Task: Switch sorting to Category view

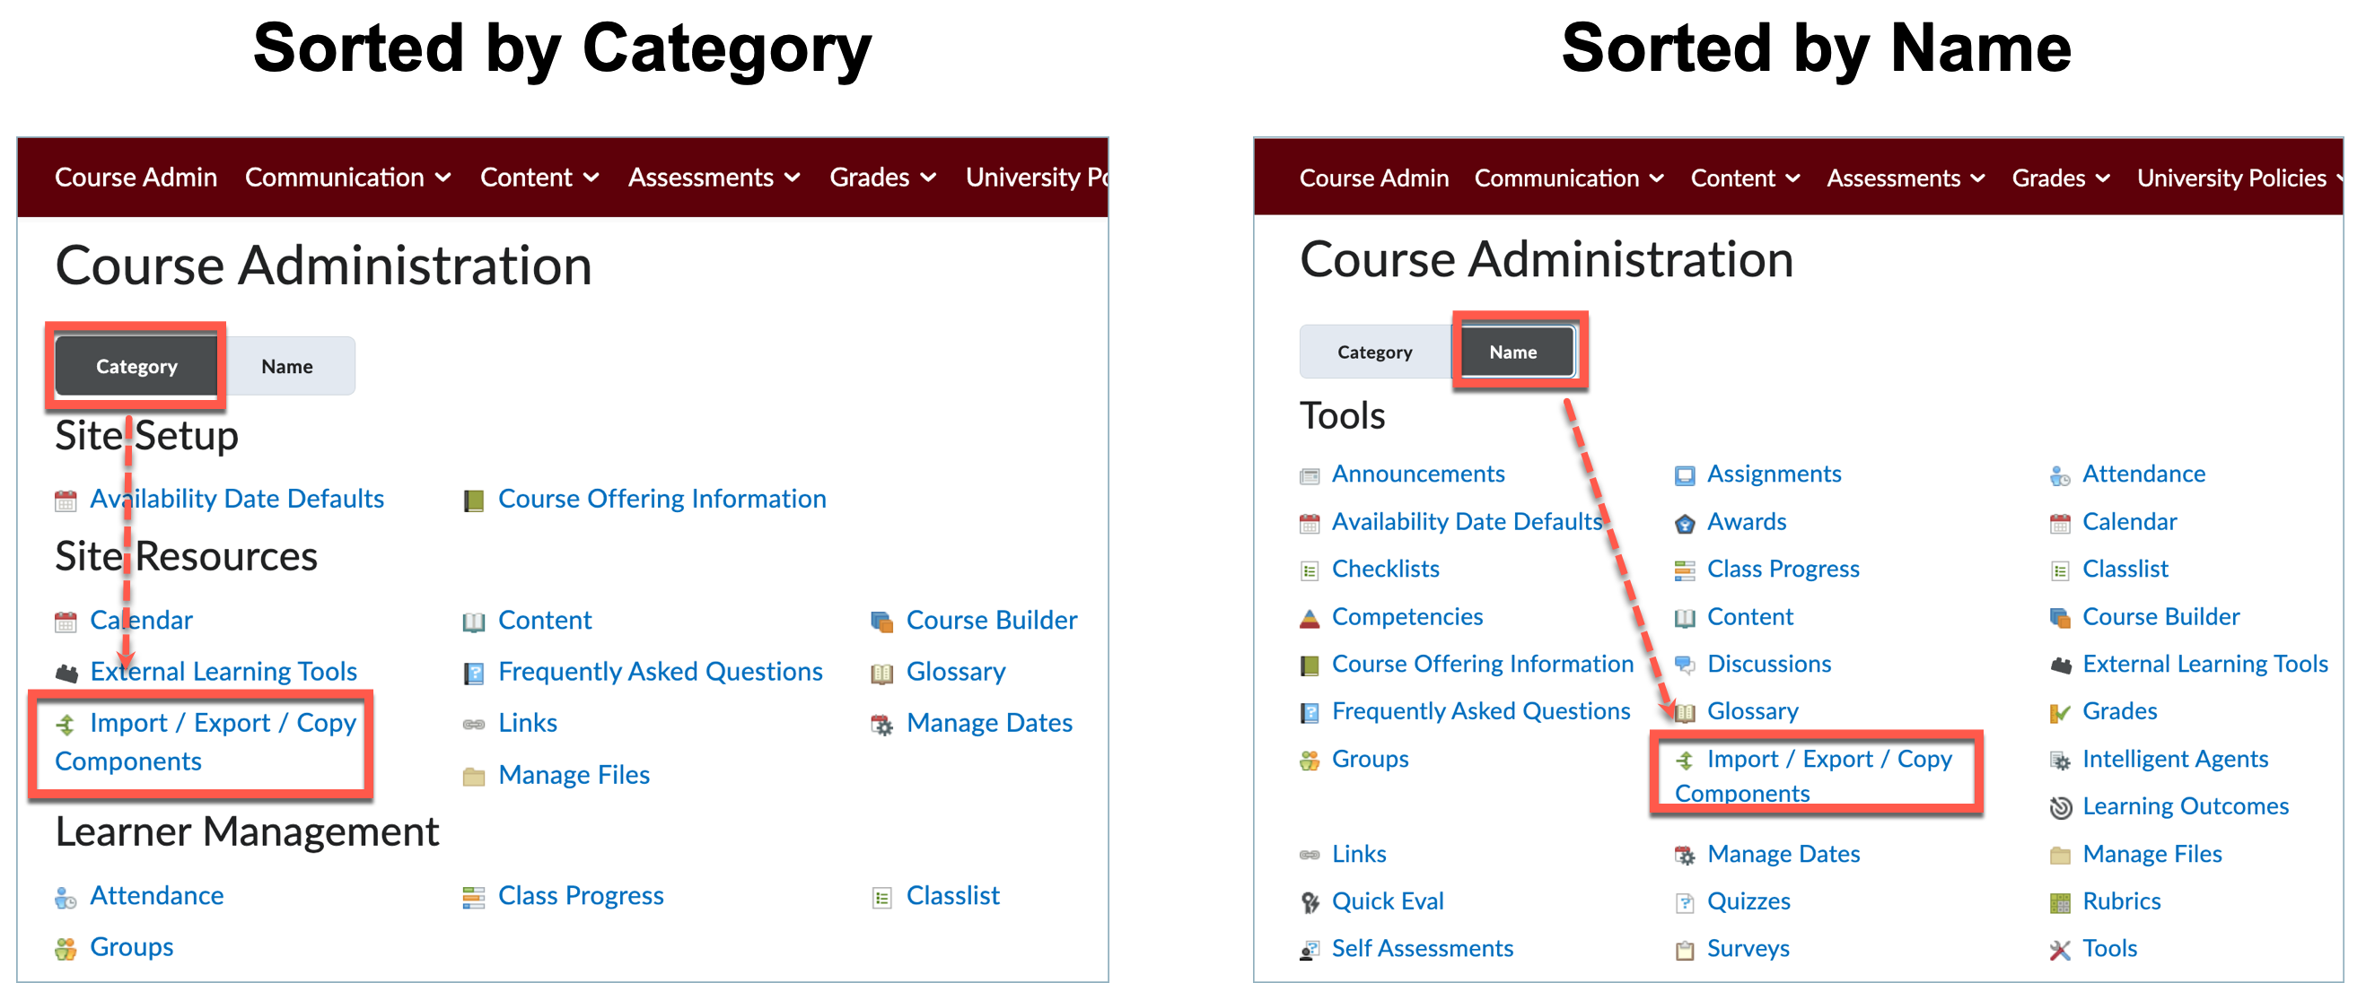Action: click(136, 366)
